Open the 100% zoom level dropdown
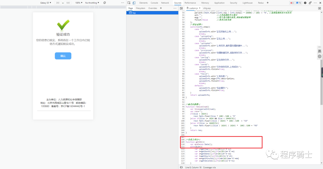323x169 pixels. (x=78, y=3)
